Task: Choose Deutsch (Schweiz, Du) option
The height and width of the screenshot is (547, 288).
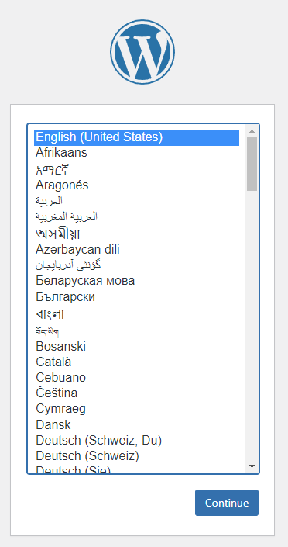Action: [136, 441]
